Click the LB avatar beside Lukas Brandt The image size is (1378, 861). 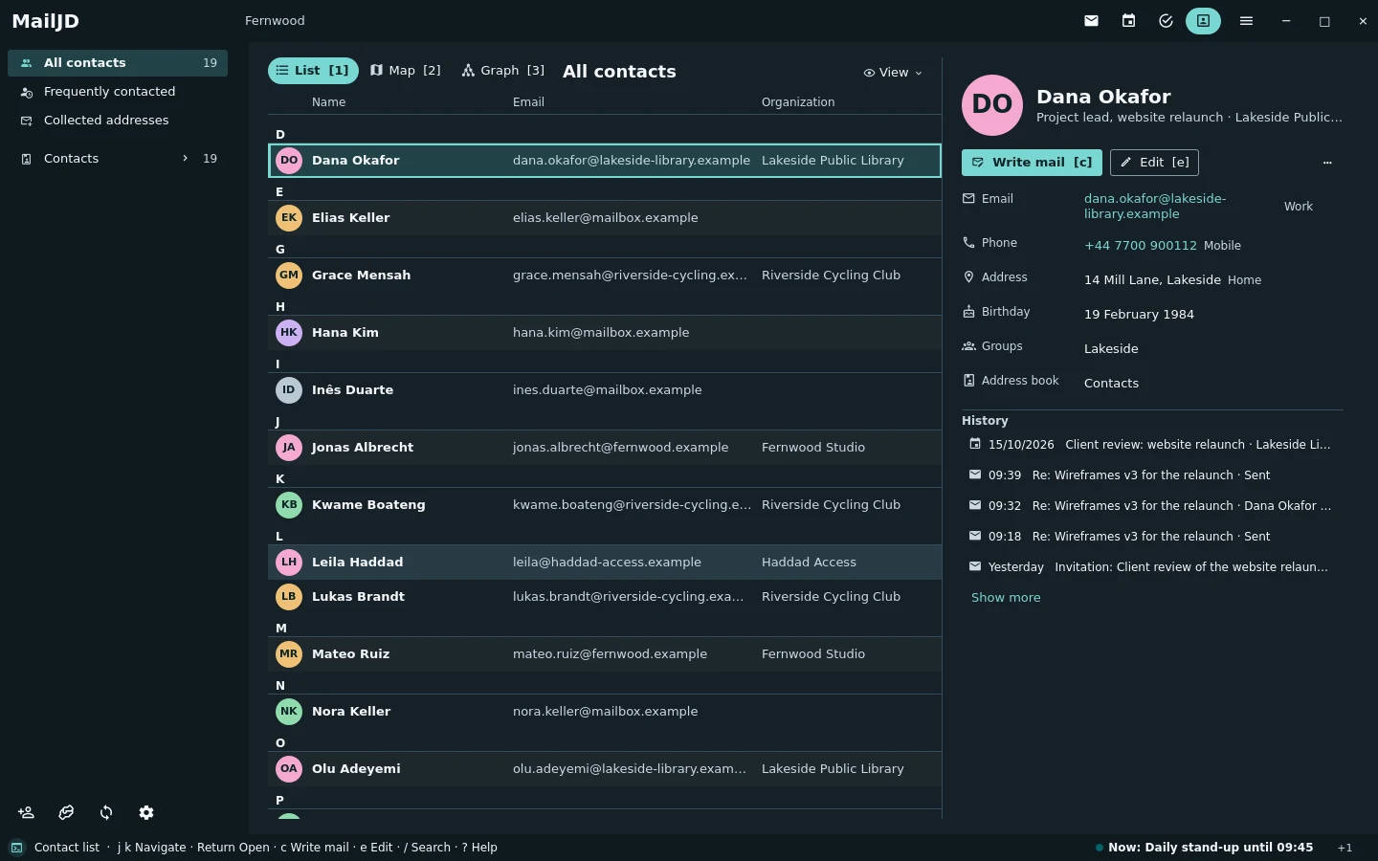[289, 597]
